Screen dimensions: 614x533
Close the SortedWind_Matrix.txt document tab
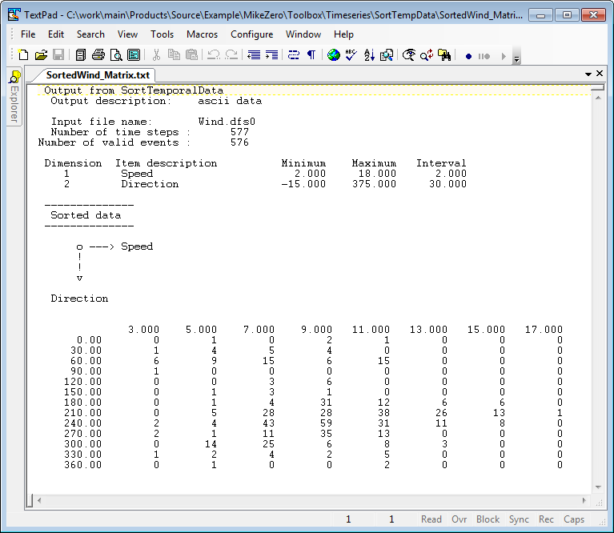(600, 74)
